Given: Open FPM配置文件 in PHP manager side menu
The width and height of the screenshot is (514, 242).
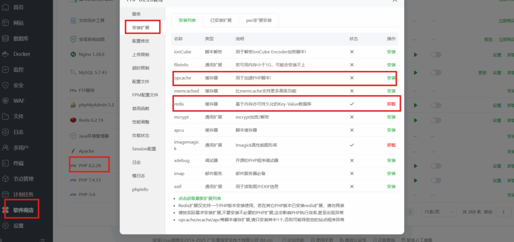Looking at the screenshot, I should click(x=143, y=95).
